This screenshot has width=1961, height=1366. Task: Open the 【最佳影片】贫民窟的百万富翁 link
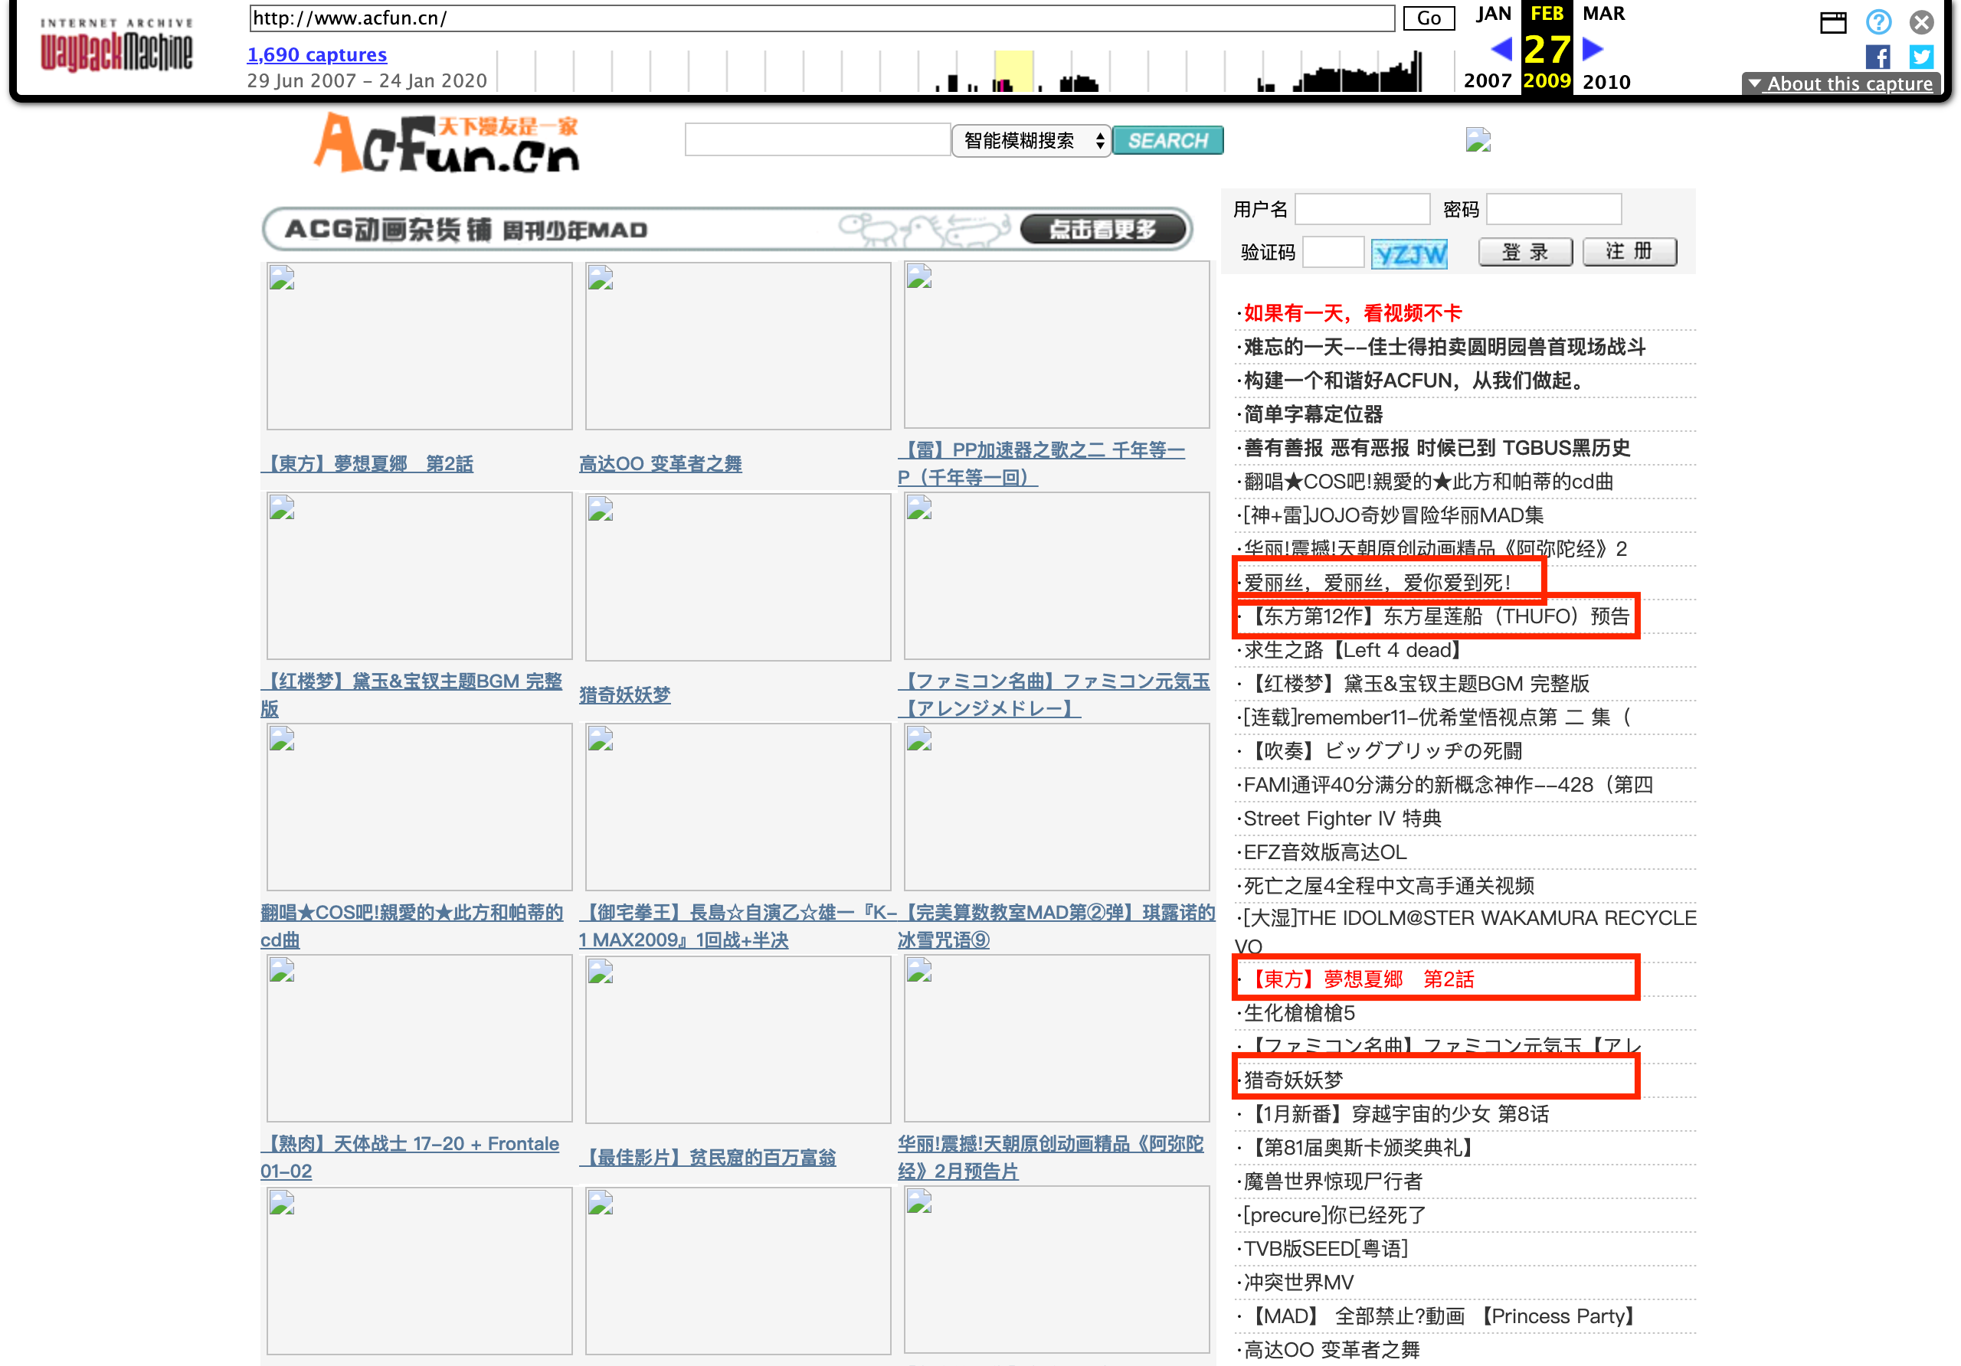tap(707, 1158)
